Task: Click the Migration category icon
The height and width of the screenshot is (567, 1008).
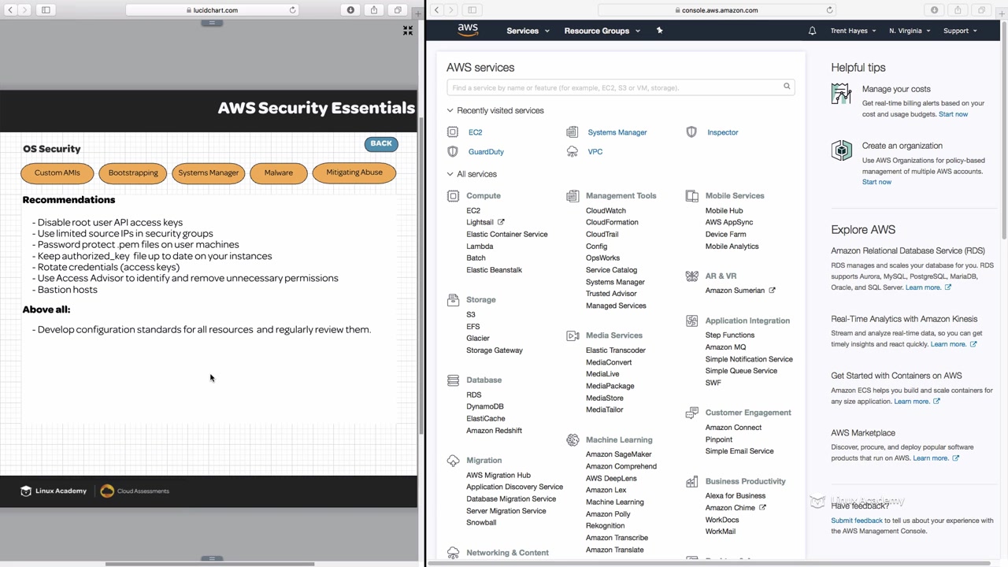Action: click(453, 461)
